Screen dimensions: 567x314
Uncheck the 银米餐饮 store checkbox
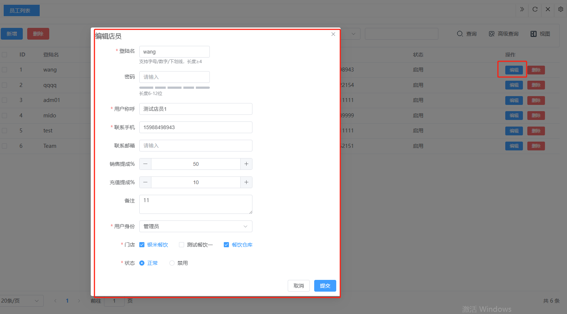(142, 245)
